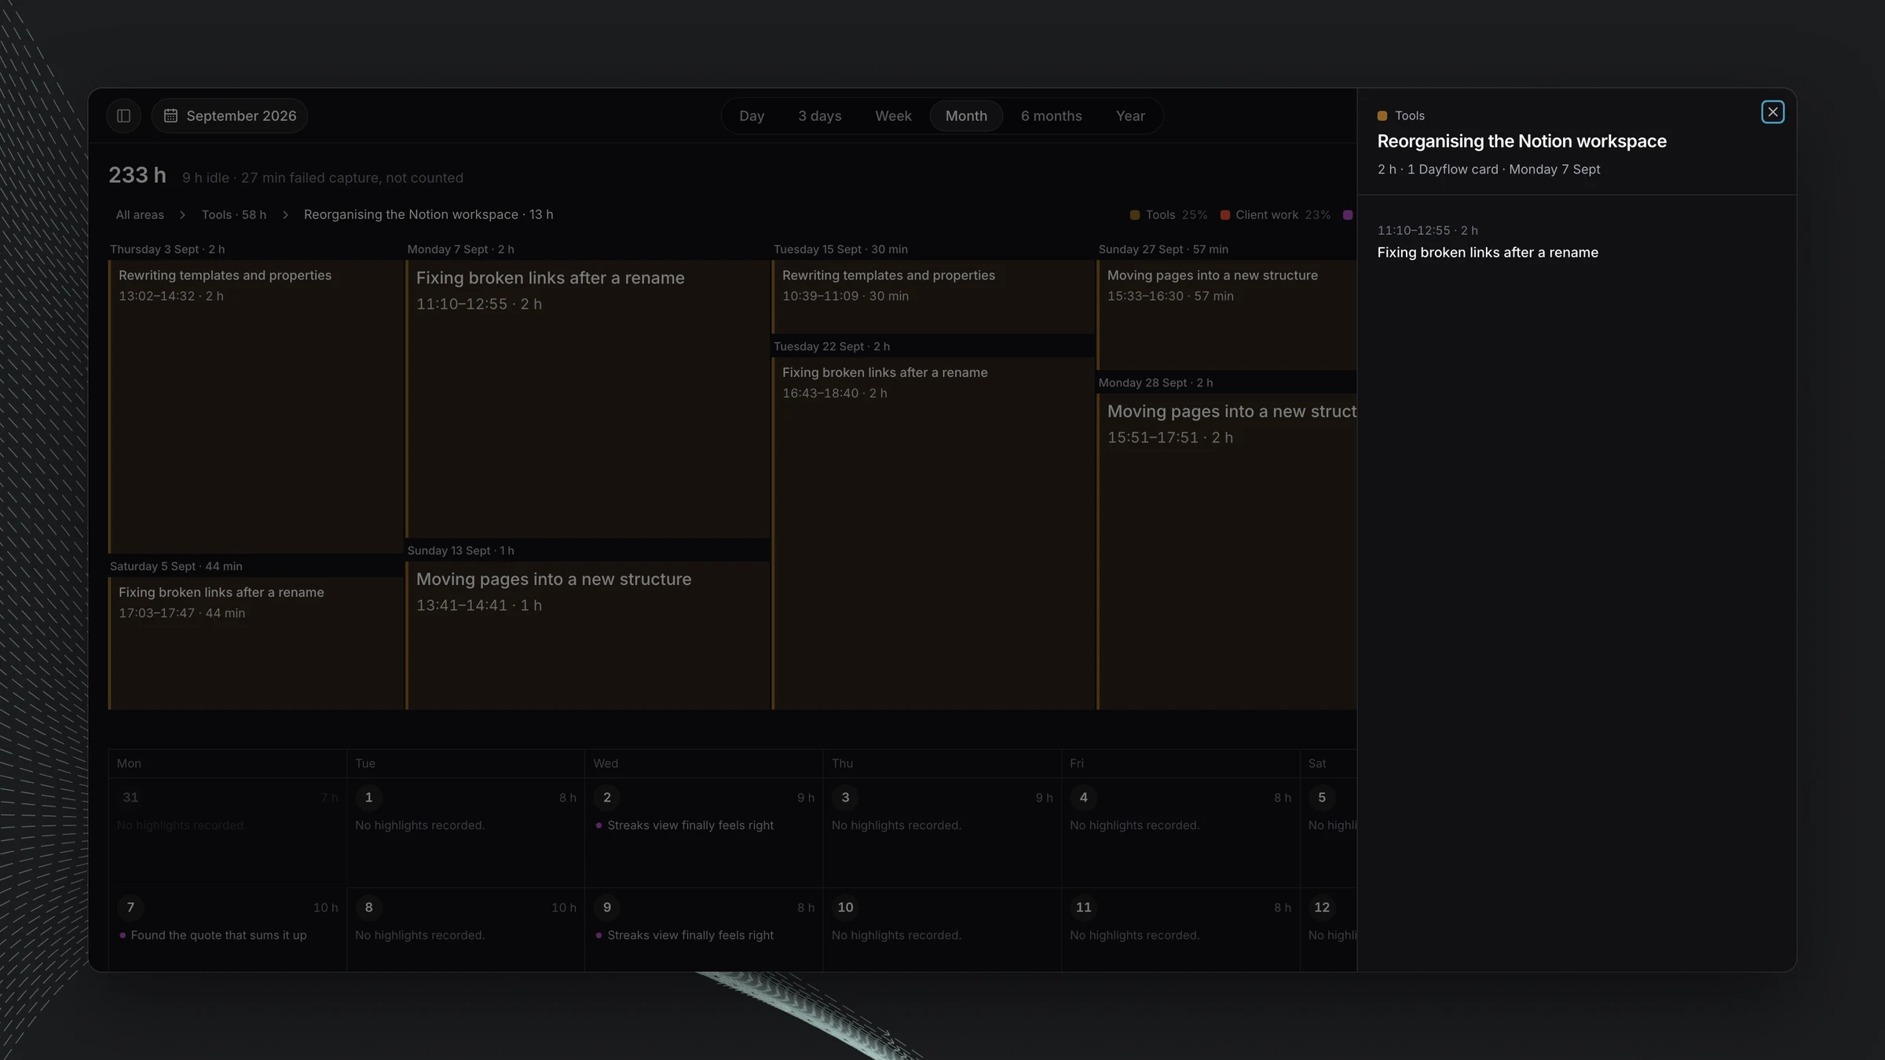
Task: Click the Tools tag in the detail panel
Action: pos(1401,116)
